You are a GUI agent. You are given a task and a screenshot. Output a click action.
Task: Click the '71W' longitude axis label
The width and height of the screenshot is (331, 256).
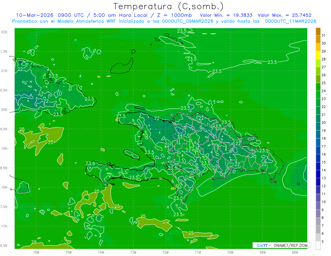pos(198,252)
